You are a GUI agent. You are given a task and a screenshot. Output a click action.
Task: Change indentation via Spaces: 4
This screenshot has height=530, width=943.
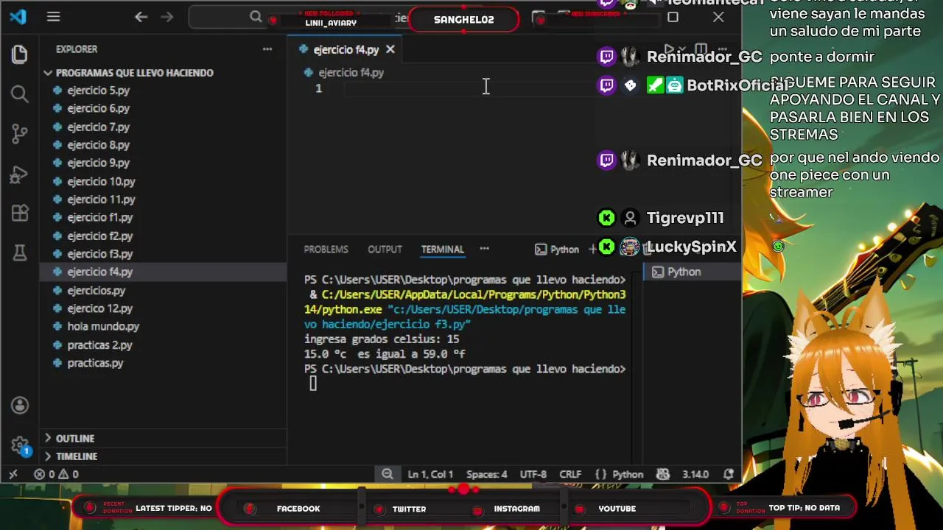pyautogui.click(x=486, y=474)
